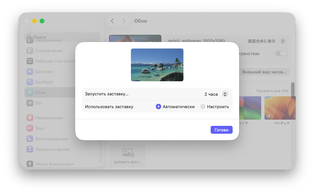Select the Автоматически radio button
The height and width of the screenshot is (194, 314).
(158, 107)
